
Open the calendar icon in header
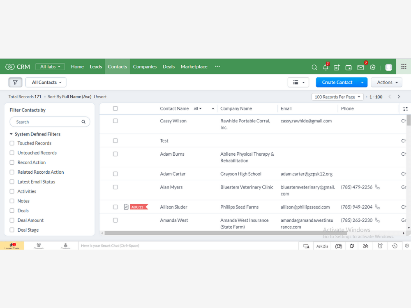349,67
